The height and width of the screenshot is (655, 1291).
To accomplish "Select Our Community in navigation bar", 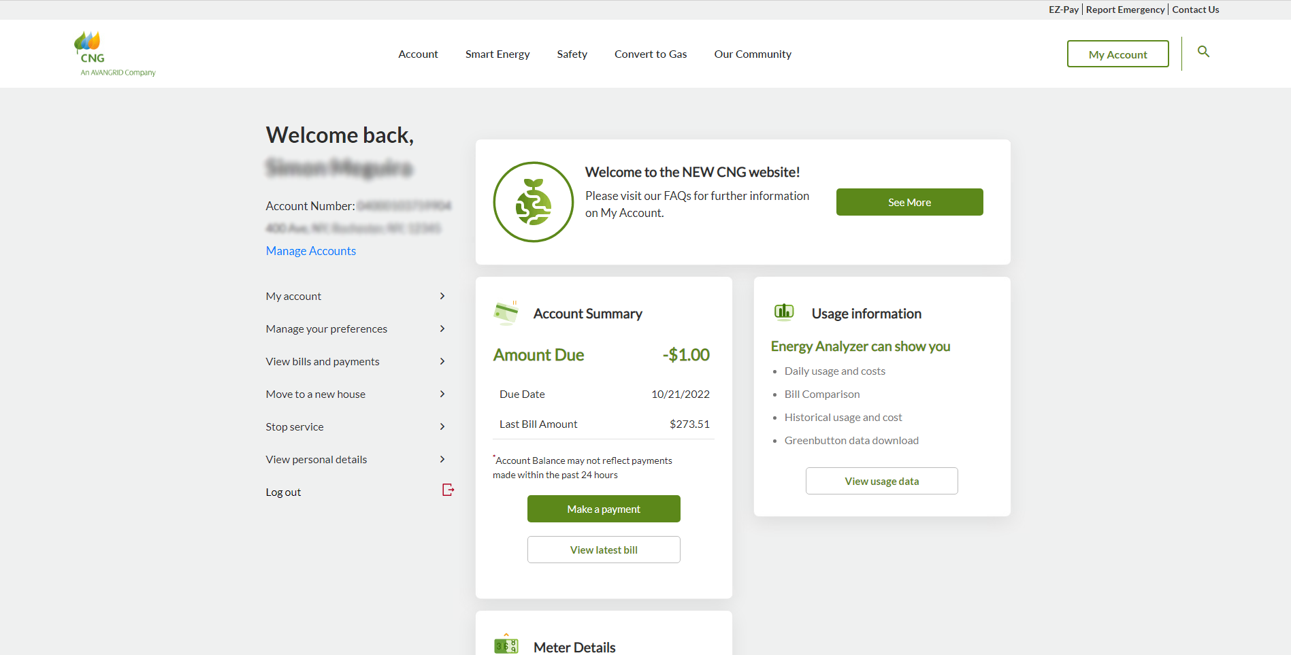I will coord(752,54).
